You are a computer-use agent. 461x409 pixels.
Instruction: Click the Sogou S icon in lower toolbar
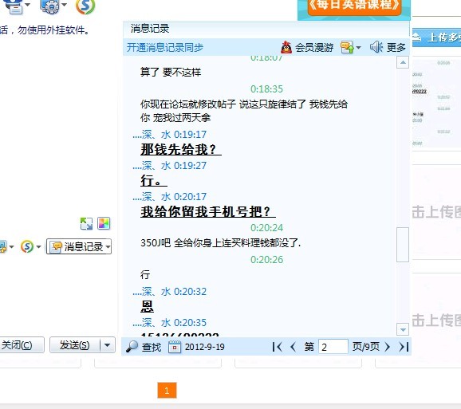[x=27, y=246]
